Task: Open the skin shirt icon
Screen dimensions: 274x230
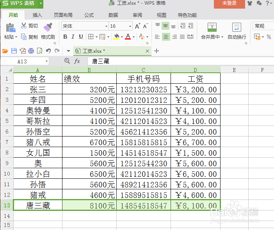Action: pos(250,3)
